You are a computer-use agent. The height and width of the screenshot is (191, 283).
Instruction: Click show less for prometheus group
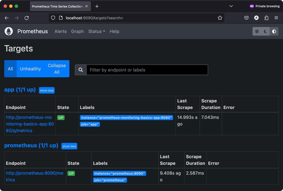[69, 146]
